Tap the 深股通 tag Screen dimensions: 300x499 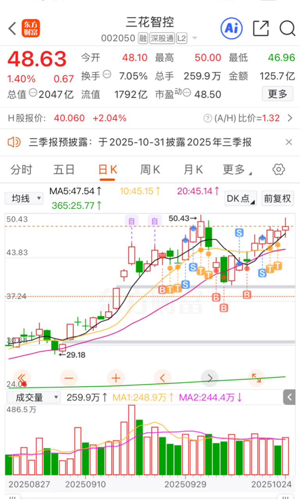click(162, 38)
